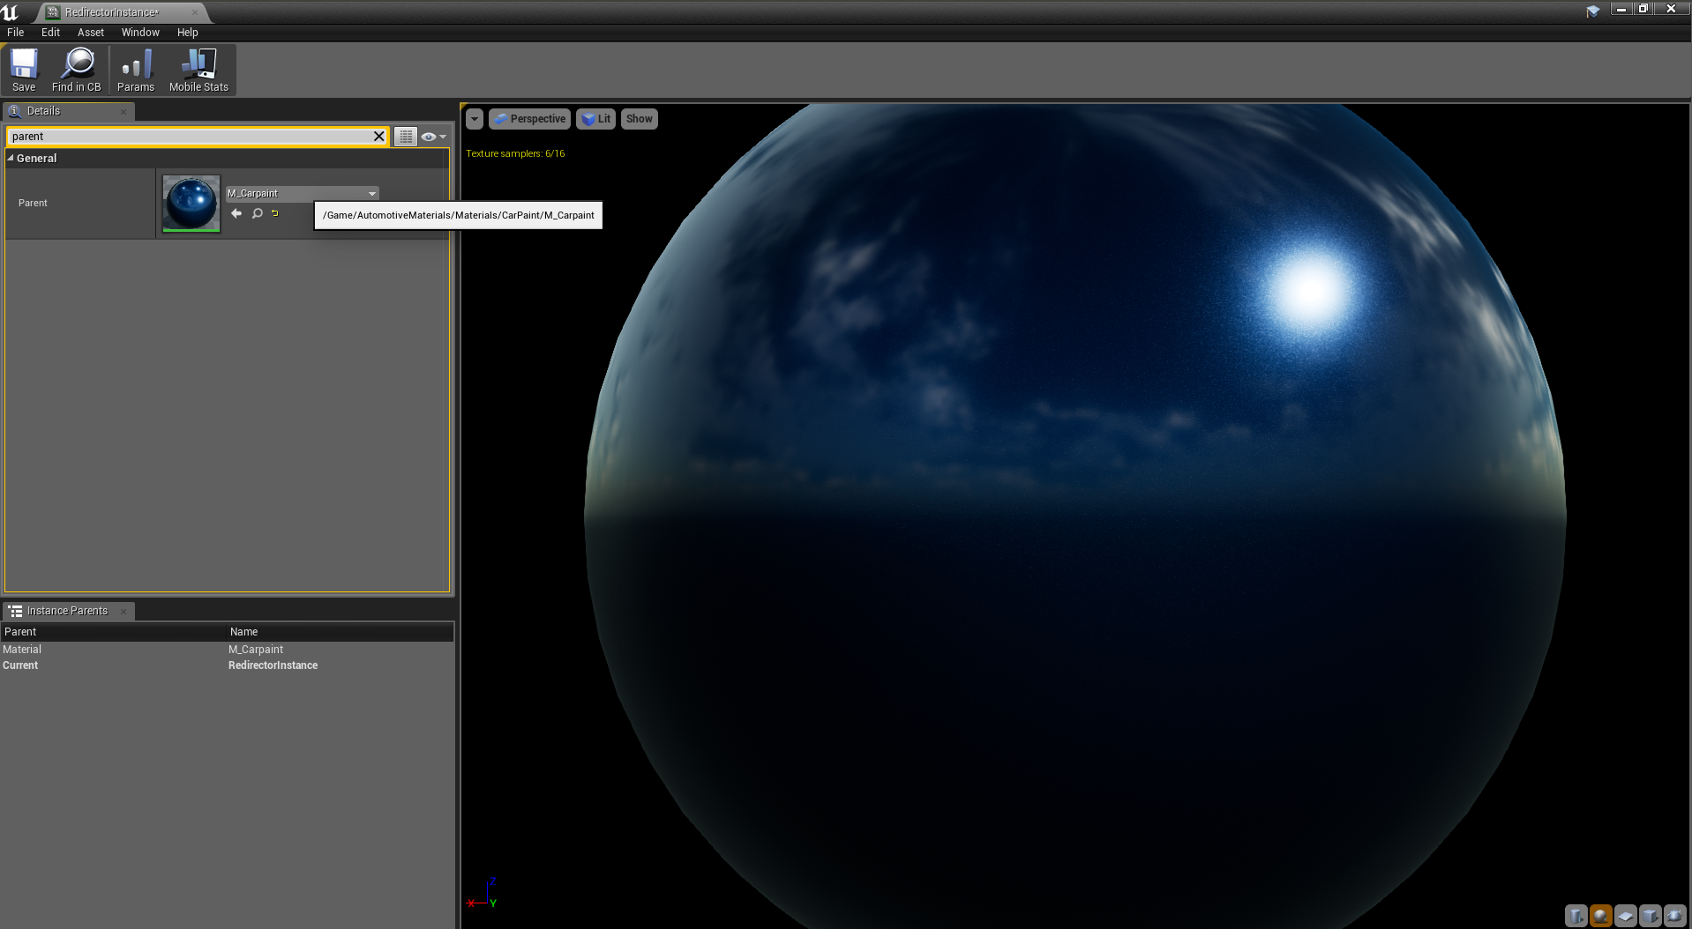Switch to the Instance Parents tab
1692x929 pixels.
pos(67,611)
